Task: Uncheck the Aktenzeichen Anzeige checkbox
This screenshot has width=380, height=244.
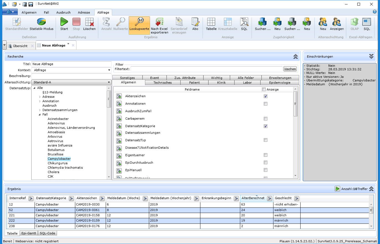Action: coord(265,96)
